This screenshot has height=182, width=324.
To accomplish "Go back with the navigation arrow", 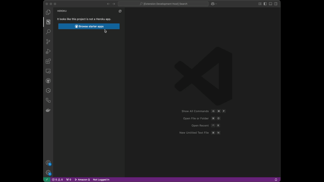I will pos(108,4).
